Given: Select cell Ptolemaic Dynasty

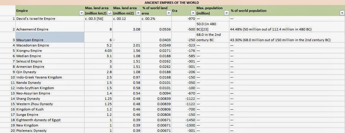Looking at the screenshot, I should tap(50, 131).
